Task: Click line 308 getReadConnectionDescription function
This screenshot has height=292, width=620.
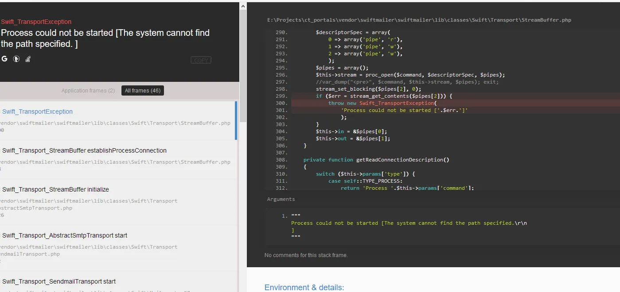Action: coord(376,160)
